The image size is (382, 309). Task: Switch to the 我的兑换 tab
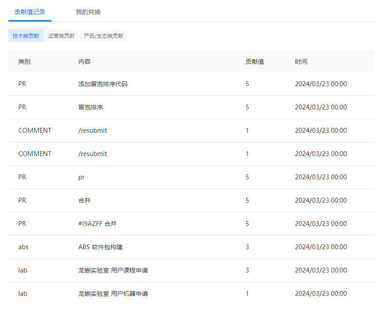point(88,12)
